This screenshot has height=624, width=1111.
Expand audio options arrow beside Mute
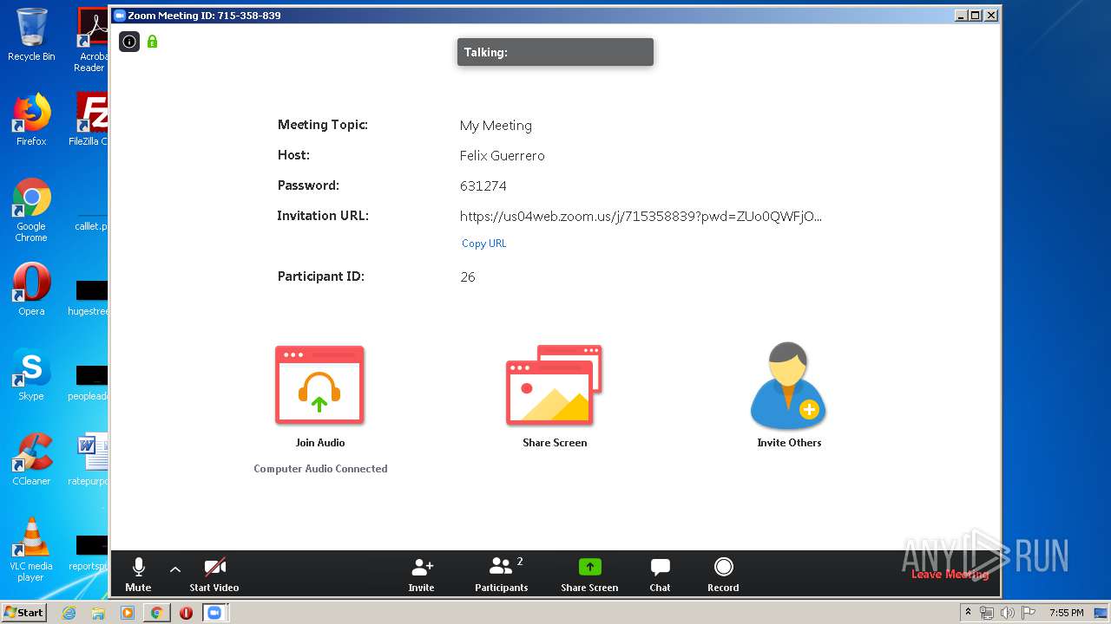pos(174,569)
